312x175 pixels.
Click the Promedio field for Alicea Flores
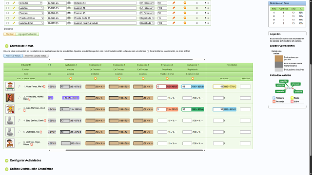pyautogui.click(x=218, y=87)
